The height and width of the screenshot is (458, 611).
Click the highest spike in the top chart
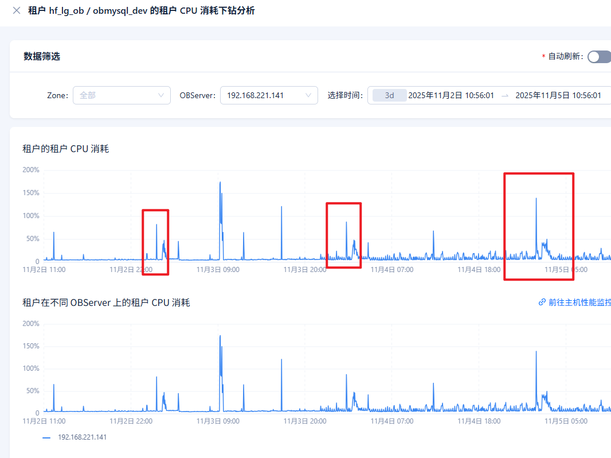[220, 184]
